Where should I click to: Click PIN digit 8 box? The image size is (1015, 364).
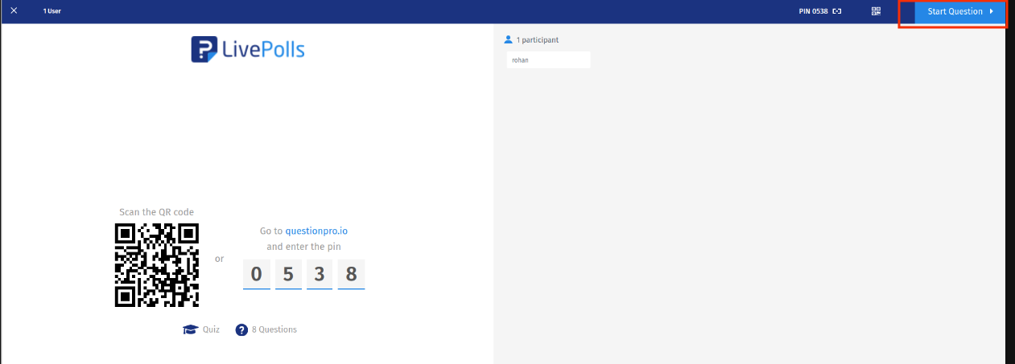click(x=351, y=275)
